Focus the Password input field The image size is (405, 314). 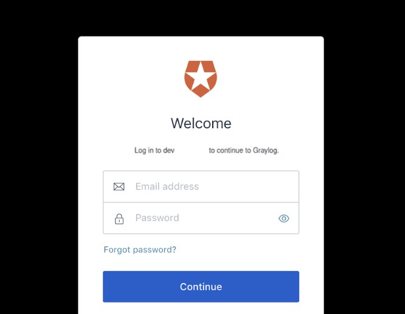[201, 218]
